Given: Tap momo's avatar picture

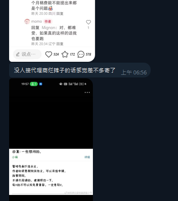Looking at the screenshot, I should (27, 22).
